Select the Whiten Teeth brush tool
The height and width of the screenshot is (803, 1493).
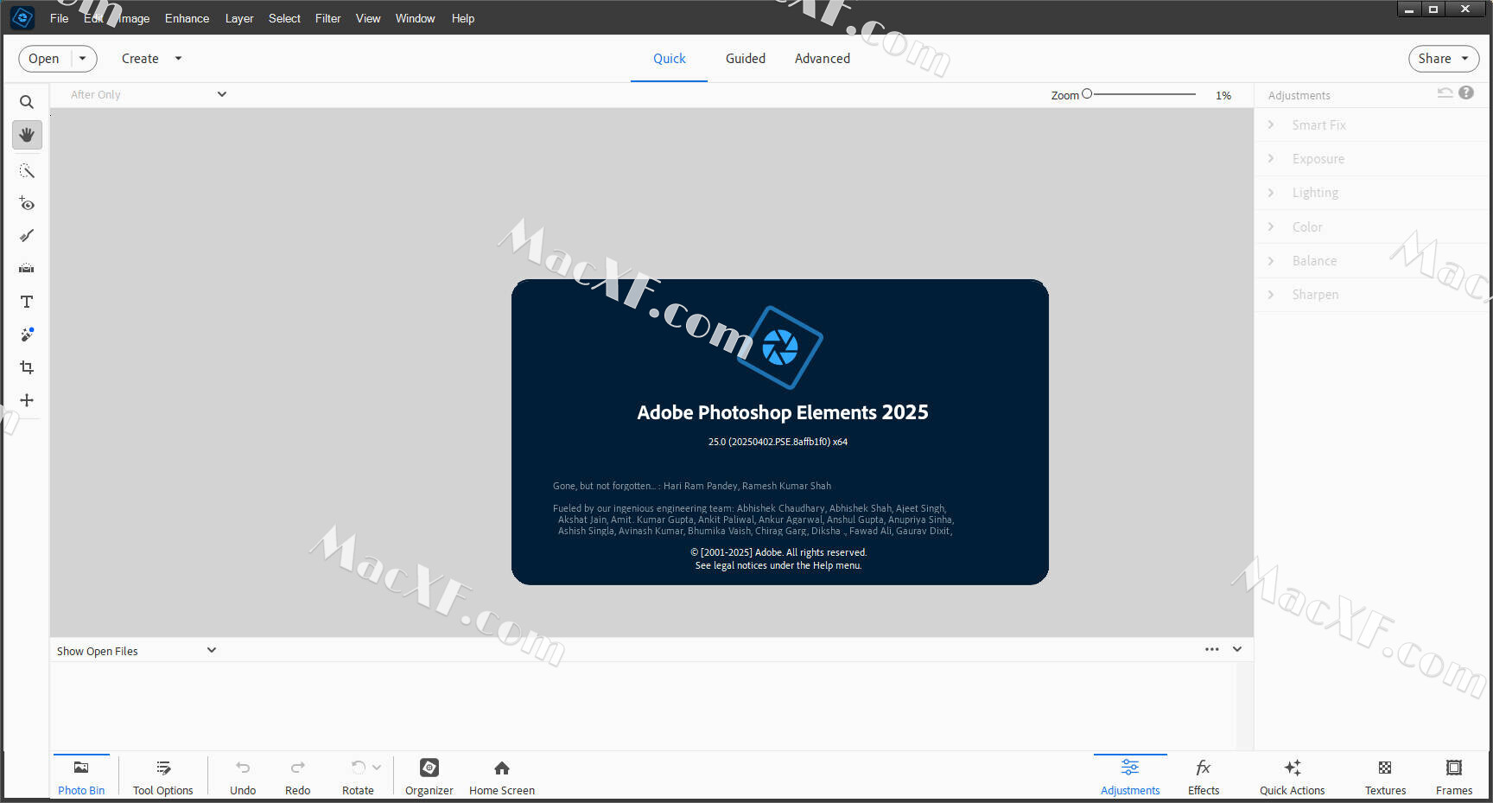(x=27, y=236)
